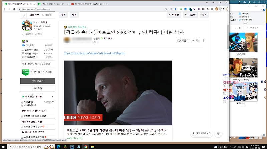
Task: Switch to the second Naver cafe tab
Action: (53, 4)
